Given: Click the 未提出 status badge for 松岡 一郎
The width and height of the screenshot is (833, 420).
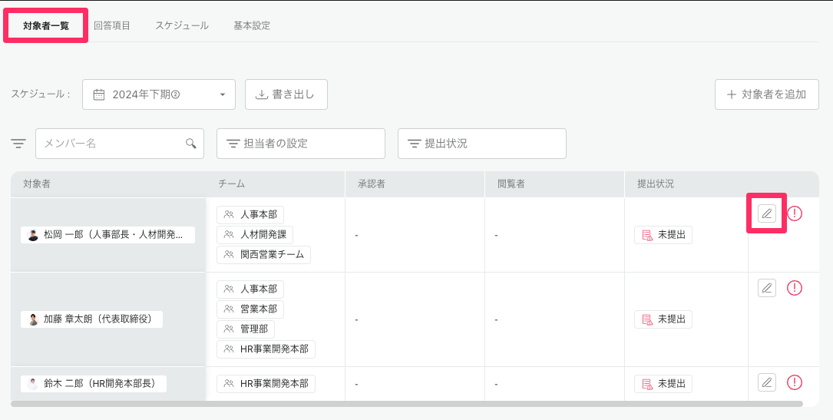Looking at the screenshot, I should click(x=663, y=235).
